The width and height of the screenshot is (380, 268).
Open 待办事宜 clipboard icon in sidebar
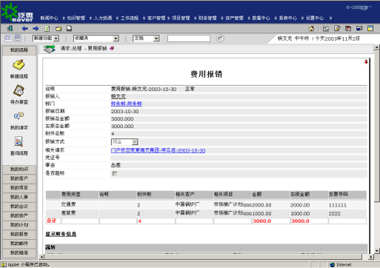point(19,91)
